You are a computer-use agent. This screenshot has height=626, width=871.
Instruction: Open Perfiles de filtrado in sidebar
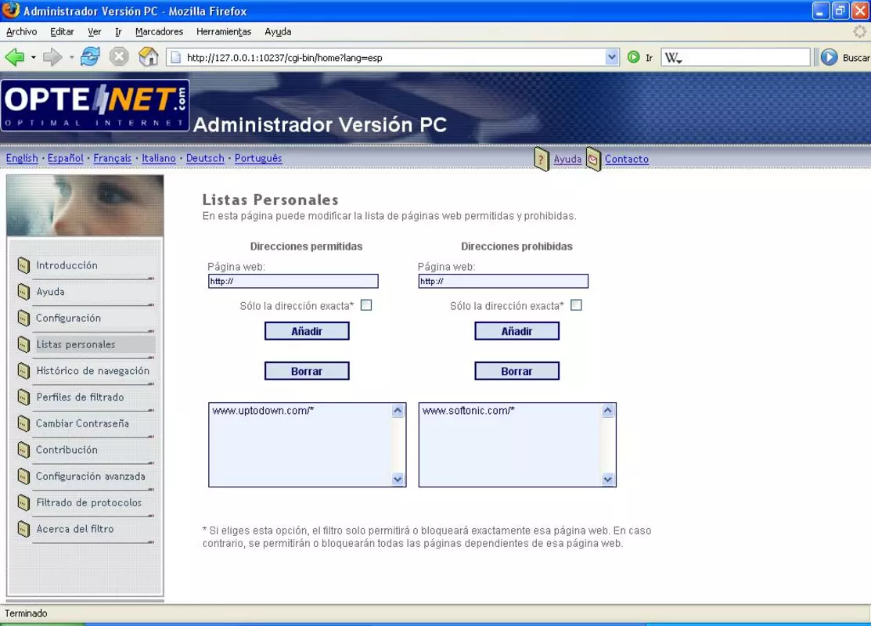tap(80, 398)
